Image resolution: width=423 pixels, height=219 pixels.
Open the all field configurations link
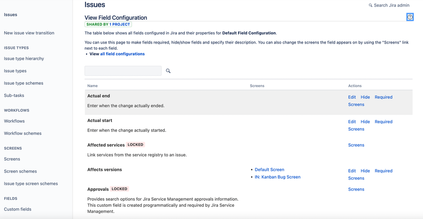tap(122, 54)
